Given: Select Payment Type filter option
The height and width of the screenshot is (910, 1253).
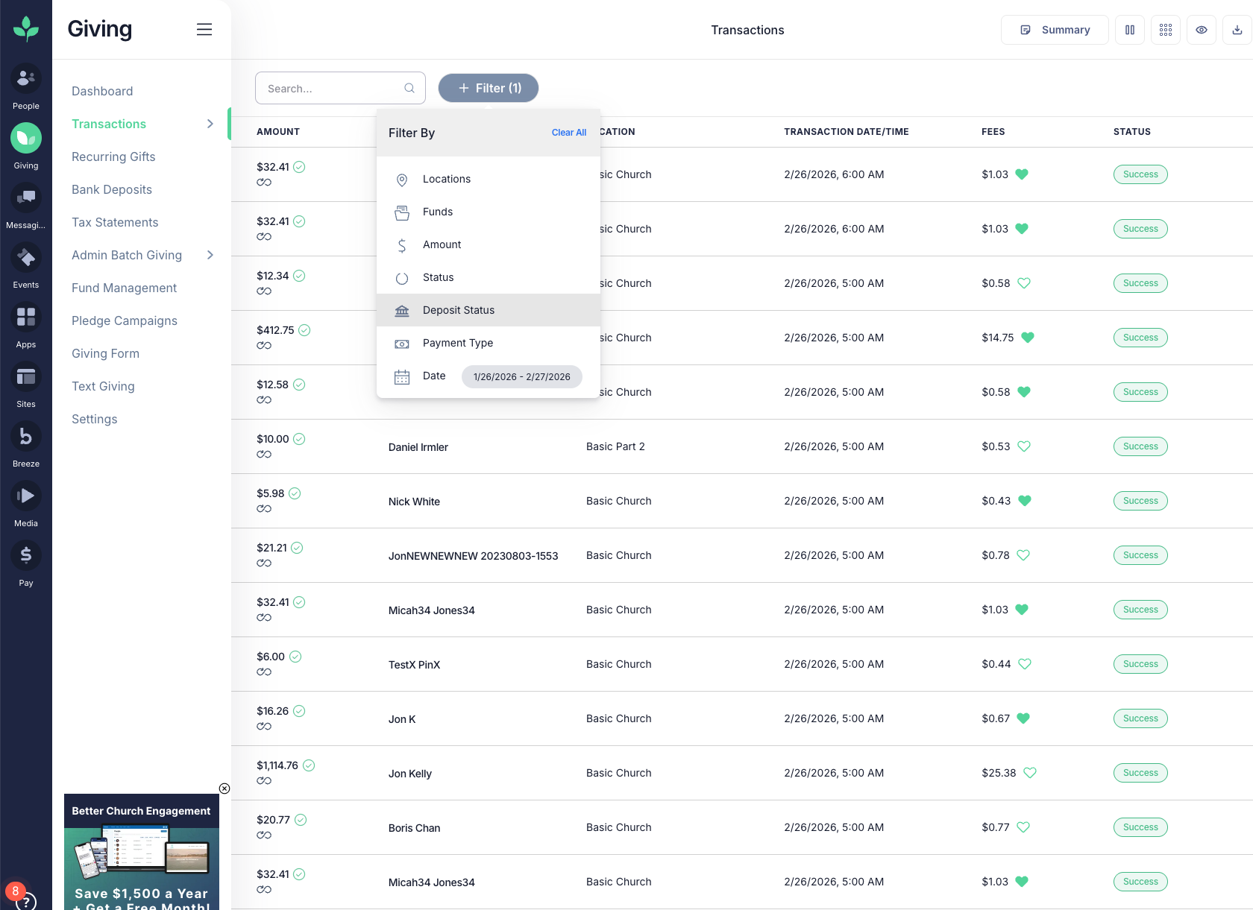Looking at the screenshot, I should (457, 343).
